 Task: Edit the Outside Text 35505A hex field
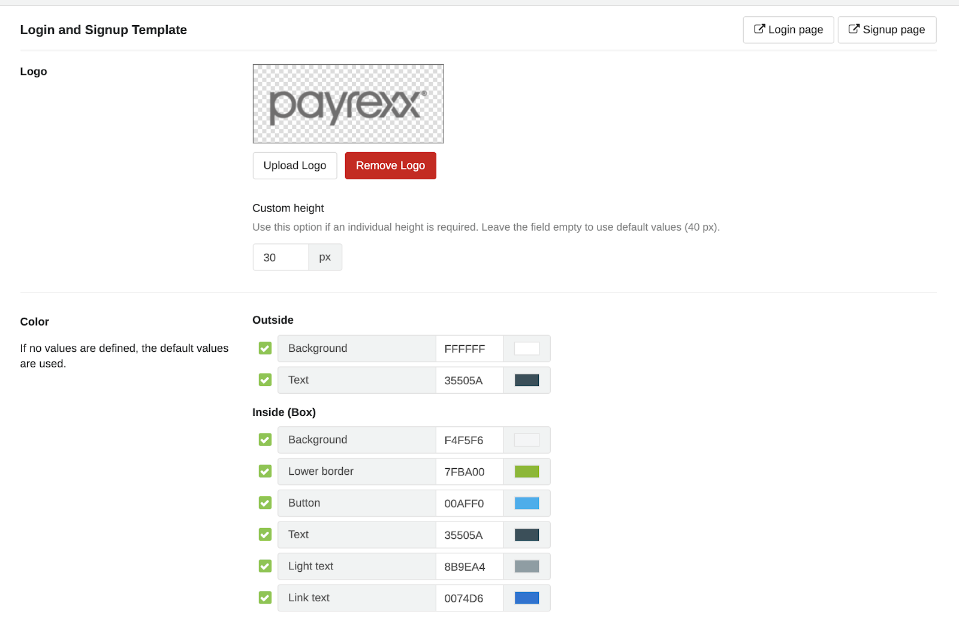click(469, 380)
